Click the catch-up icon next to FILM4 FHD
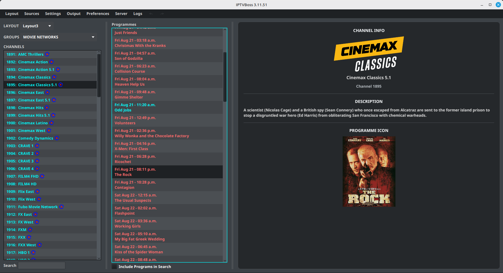 coord(42,176)
